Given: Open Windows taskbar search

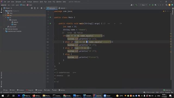Looking at the screenshot, I should coord(8,96).
